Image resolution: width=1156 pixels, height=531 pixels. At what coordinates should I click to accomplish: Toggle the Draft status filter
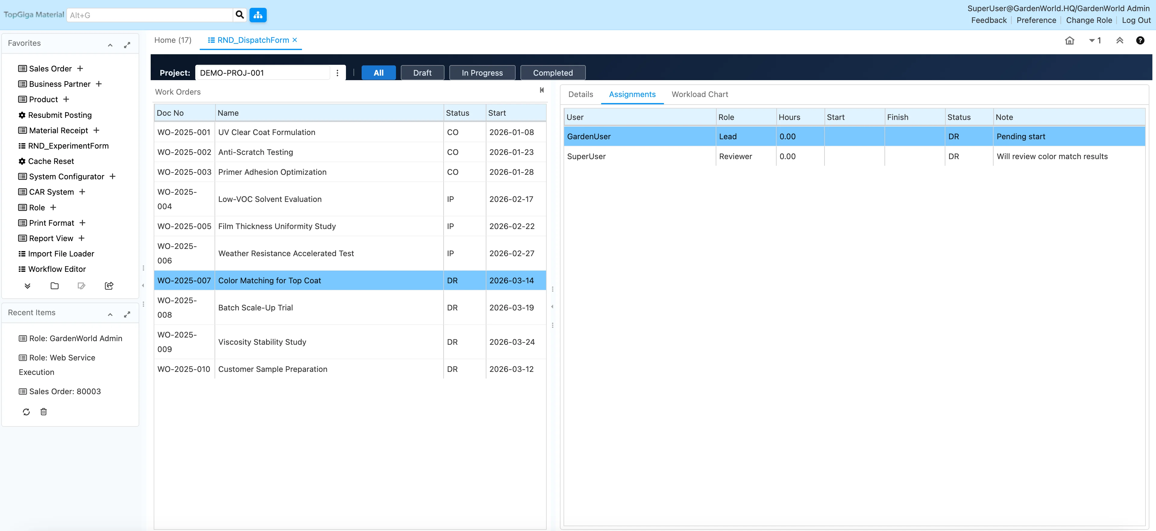pos(422,73)
